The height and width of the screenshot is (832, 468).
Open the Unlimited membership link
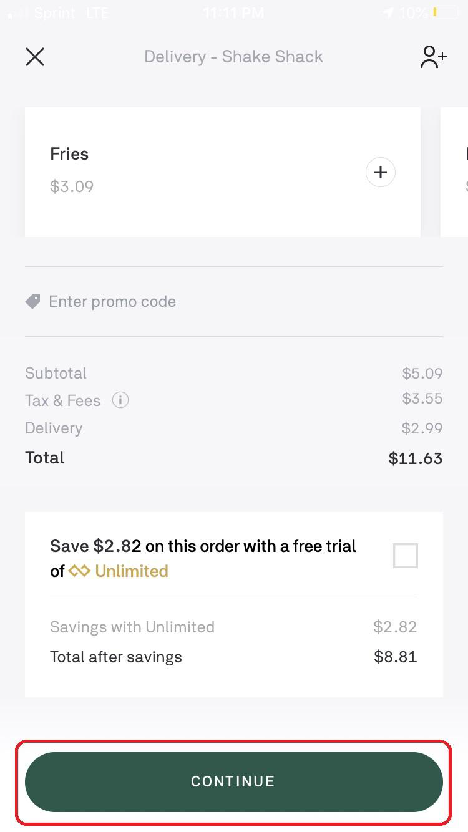coord(130,571)
